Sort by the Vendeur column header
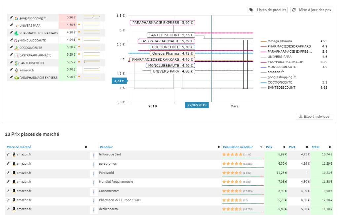This screenshot has height=215, width=338. point(106,147)
